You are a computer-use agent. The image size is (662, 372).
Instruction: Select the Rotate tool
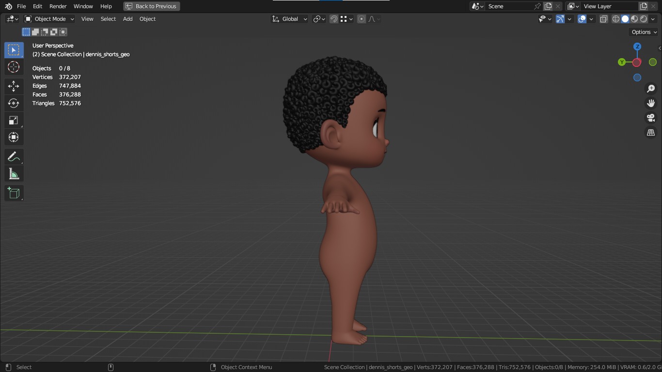(14, 103)
